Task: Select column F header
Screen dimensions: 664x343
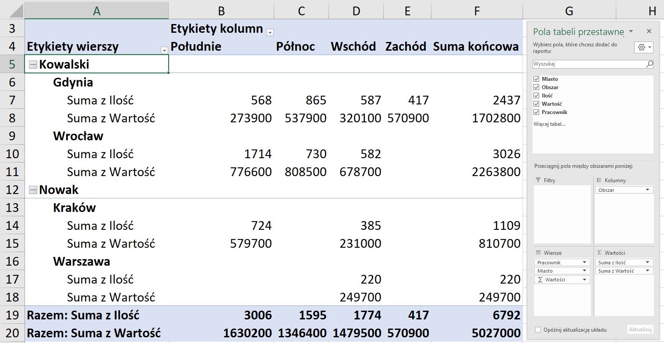Action: point(477,10)
